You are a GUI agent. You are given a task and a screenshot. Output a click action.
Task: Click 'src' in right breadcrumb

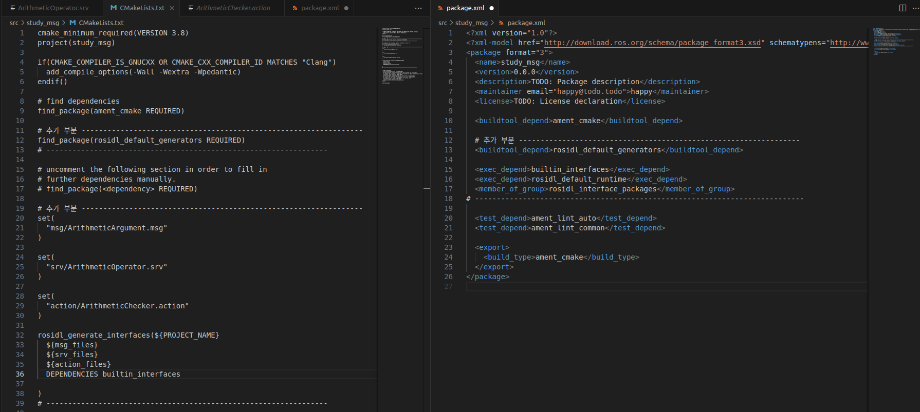(x=443, y=23)
